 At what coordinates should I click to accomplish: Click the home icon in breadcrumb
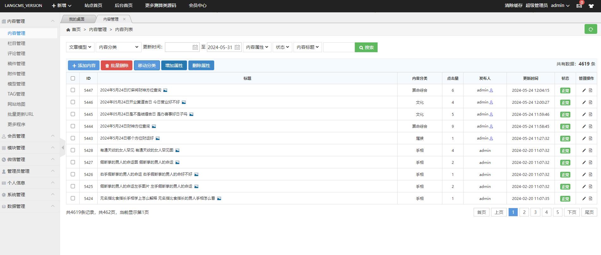[68, 29]
